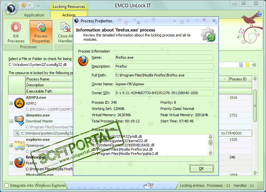Select xul.dll module entry
Screen dimensions: 266x192
click(122, 149)
